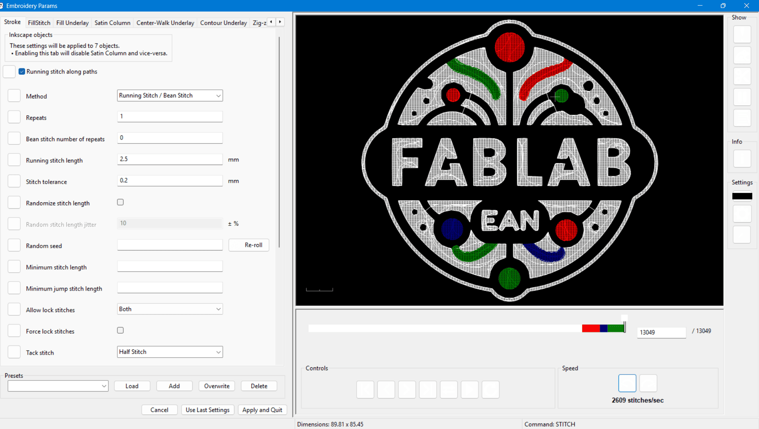Focus Bean stitch number of repeats field

(x=170, y=138)
